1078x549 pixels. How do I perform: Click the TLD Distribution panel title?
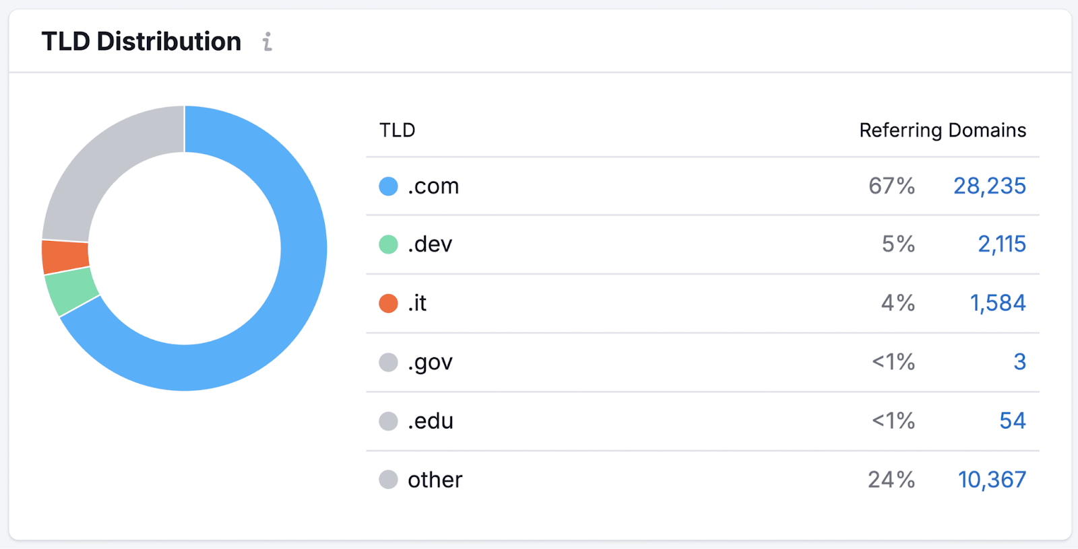[141, 40]
